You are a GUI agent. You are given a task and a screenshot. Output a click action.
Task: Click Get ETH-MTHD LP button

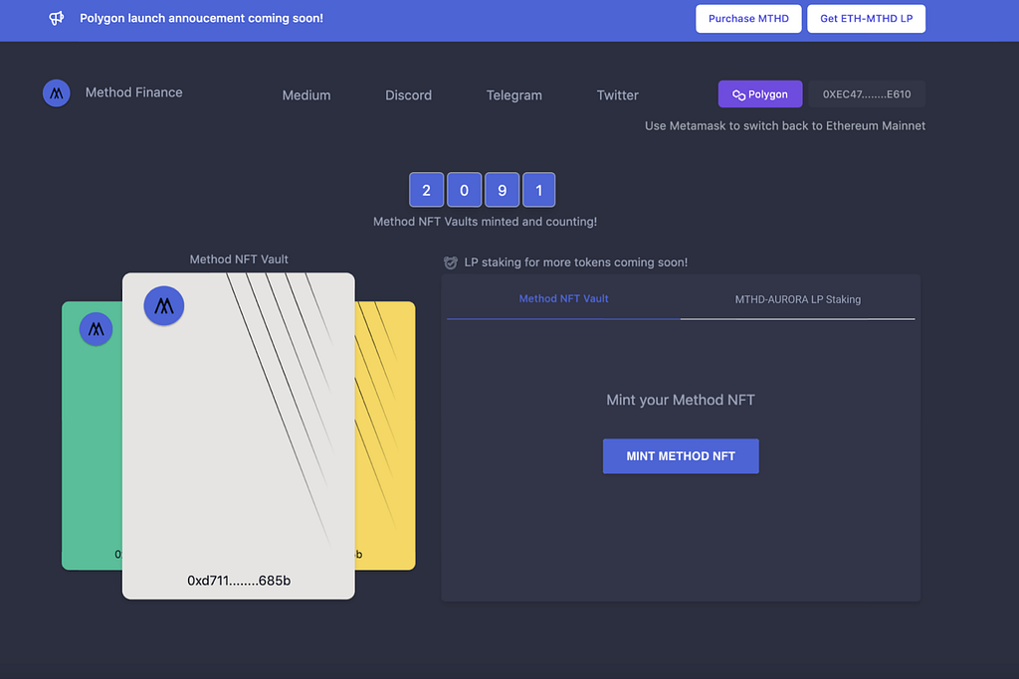867,19
